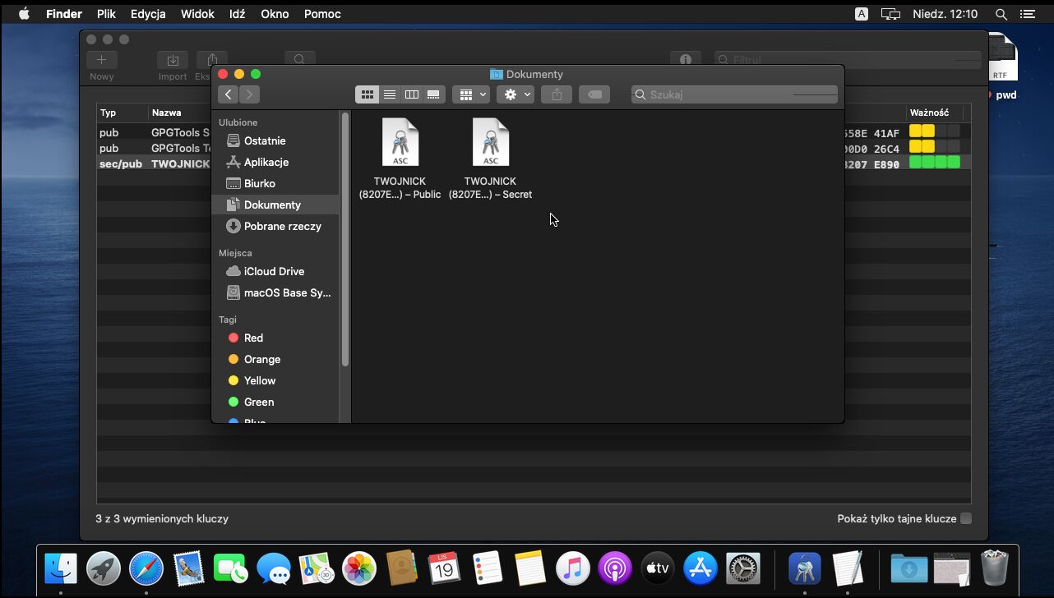Click the Finder share button
Screen dimensions: 1054x598
tap(557, 94)
